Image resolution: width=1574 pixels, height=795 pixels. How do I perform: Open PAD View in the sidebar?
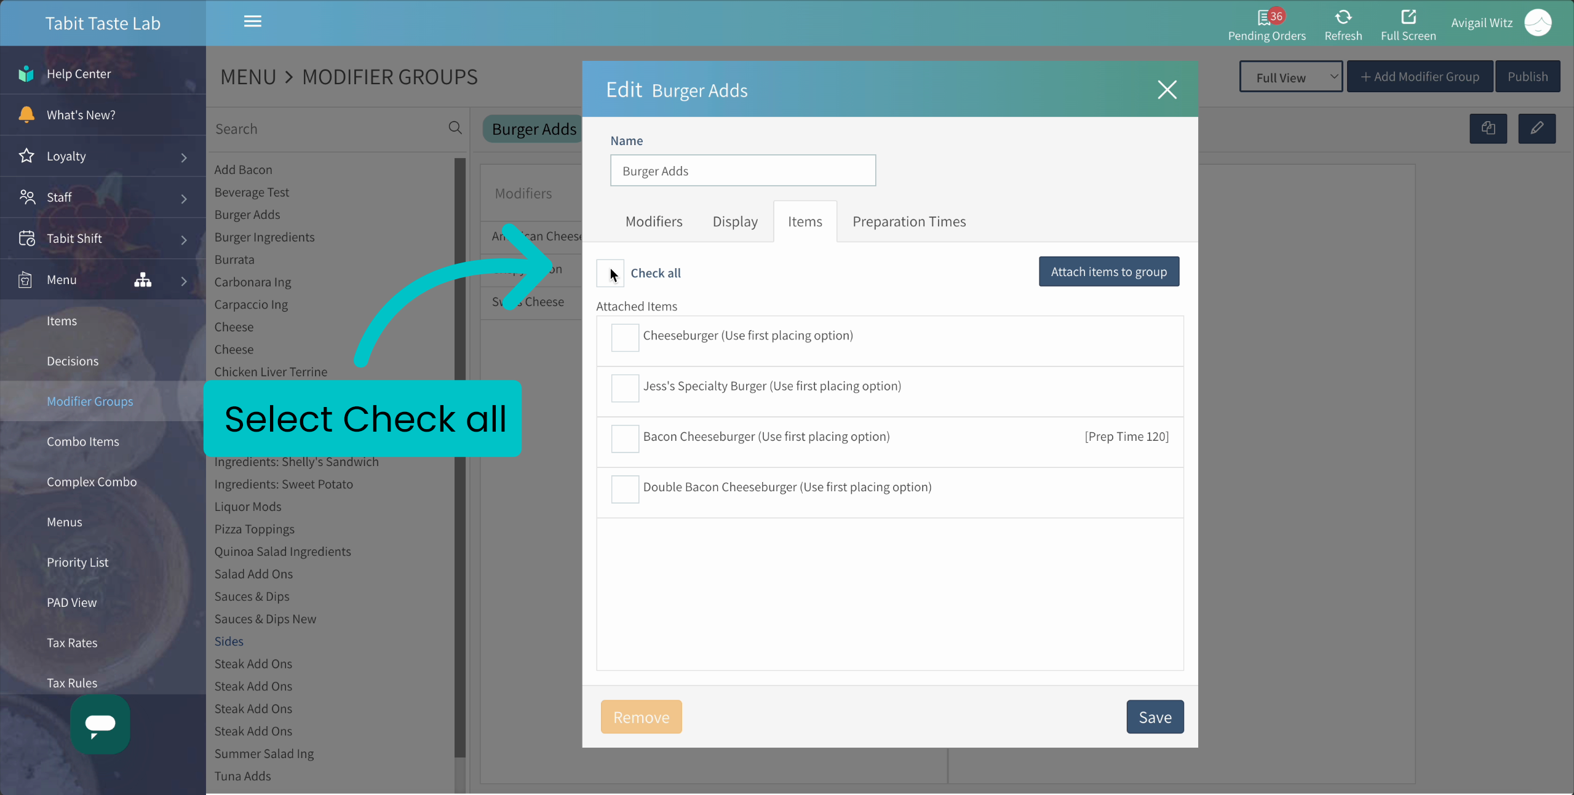point(71,603)
